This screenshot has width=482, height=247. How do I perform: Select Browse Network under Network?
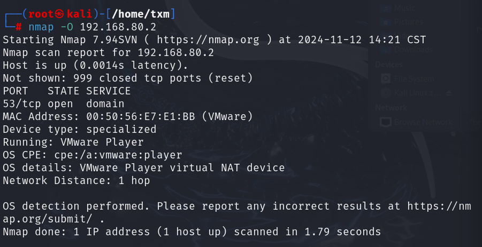[423, 122]
